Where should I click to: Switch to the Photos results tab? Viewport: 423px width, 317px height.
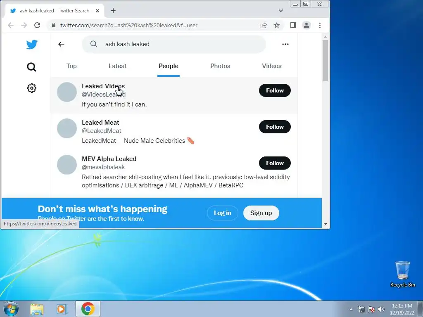220,66
